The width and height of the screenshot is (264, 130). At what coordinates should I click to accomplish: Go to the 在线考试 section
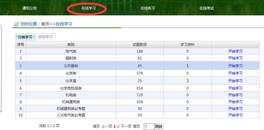click(x=206, y=8)
